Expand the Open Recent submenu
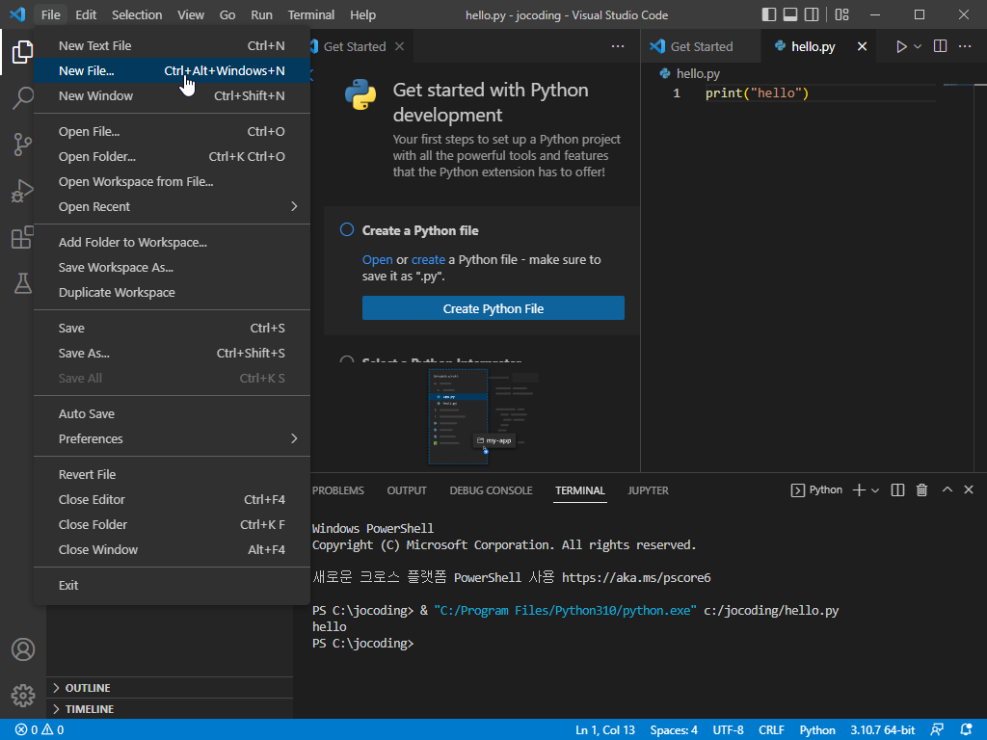The width and height of the screenshot is (987, 740). click(172, 206)
